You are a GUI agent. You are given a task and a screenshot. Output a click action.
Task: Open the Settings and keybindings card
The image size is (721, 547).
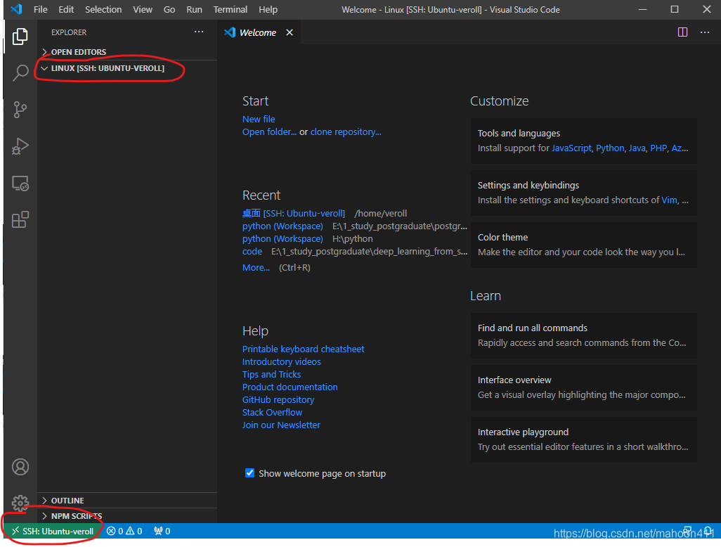(583, 193)
